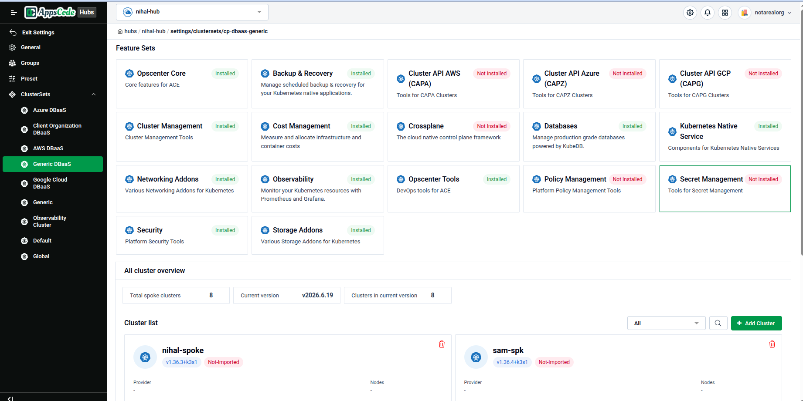Open the settings gear in top bar
The width and height of the screenshot is (803, 401).
click(690, 13)
